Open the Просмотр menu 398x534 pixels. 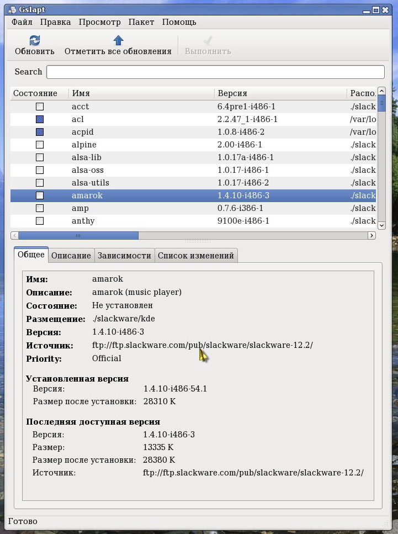click(x=100, y=22)
